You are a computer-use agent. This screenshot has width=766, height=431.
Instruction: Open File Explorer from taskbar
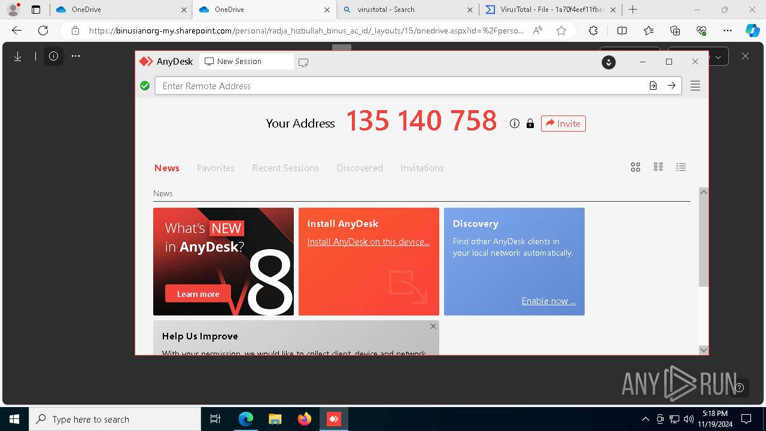pyautogui.click(x=275, y=419)
